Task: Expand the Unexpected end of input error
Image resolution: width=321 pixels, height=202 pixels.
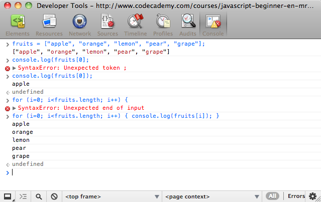Action: [15, 108]
